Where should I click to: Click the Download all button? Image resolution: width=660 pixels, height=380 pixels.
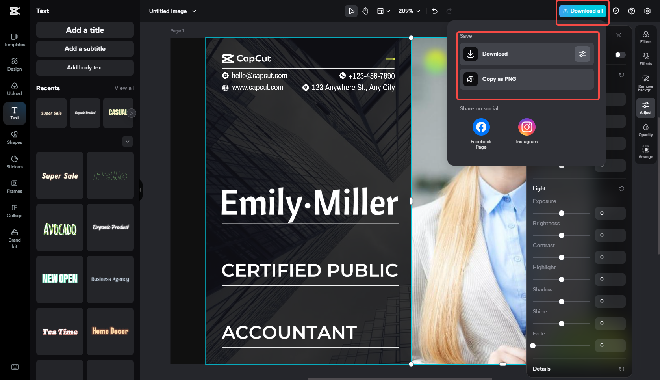pyautogui.click(x=582, y=11)
